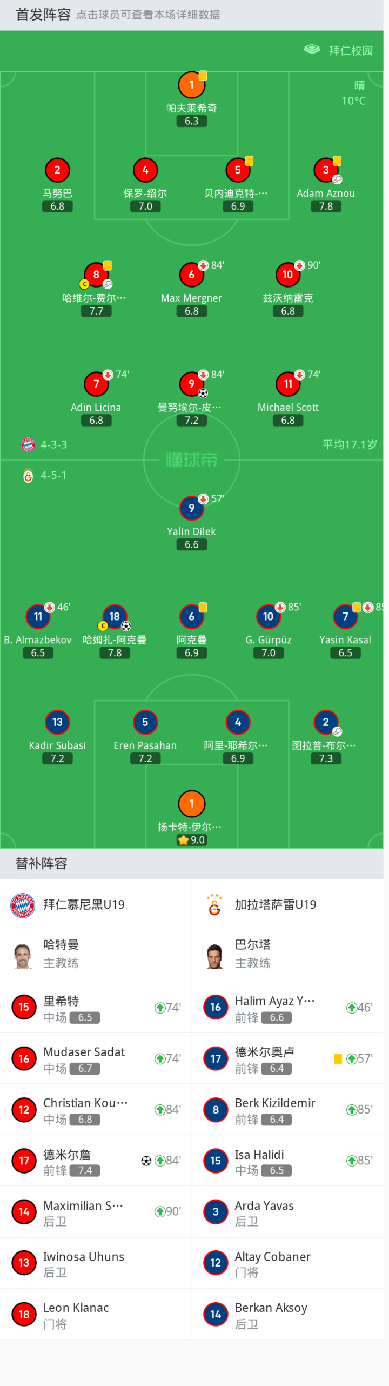Viewport: 389px width, 1386px height.
Task: Select Berk Kizildemir number 8 substitute
Action: [x=288, y=1110]
